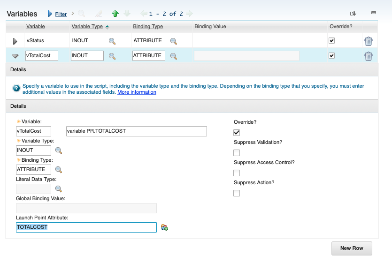Click the next row down arrow

coord(127,14)
